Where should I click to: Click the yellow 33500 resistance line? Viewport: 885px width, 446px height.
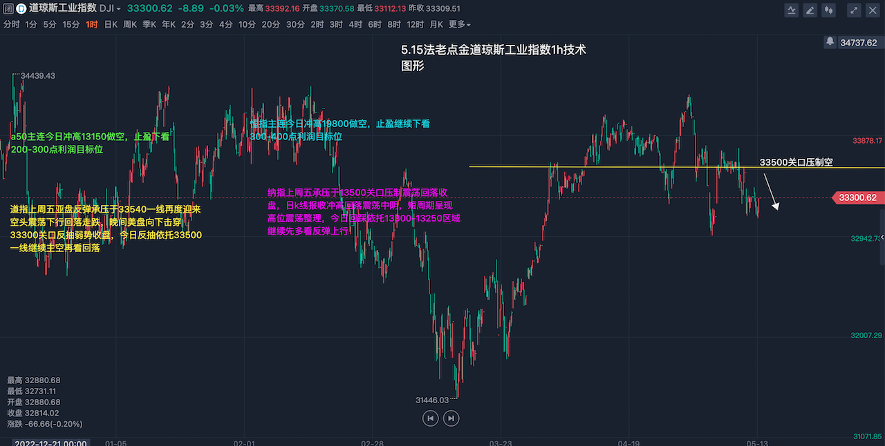[x=622, y=167]
